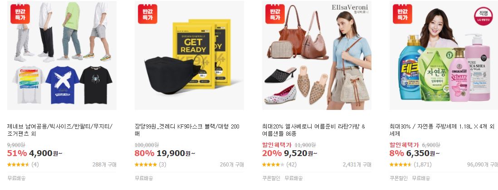Open the 엘사베로니 여름준비 라탄가방 title link

(x=313, y=130)
